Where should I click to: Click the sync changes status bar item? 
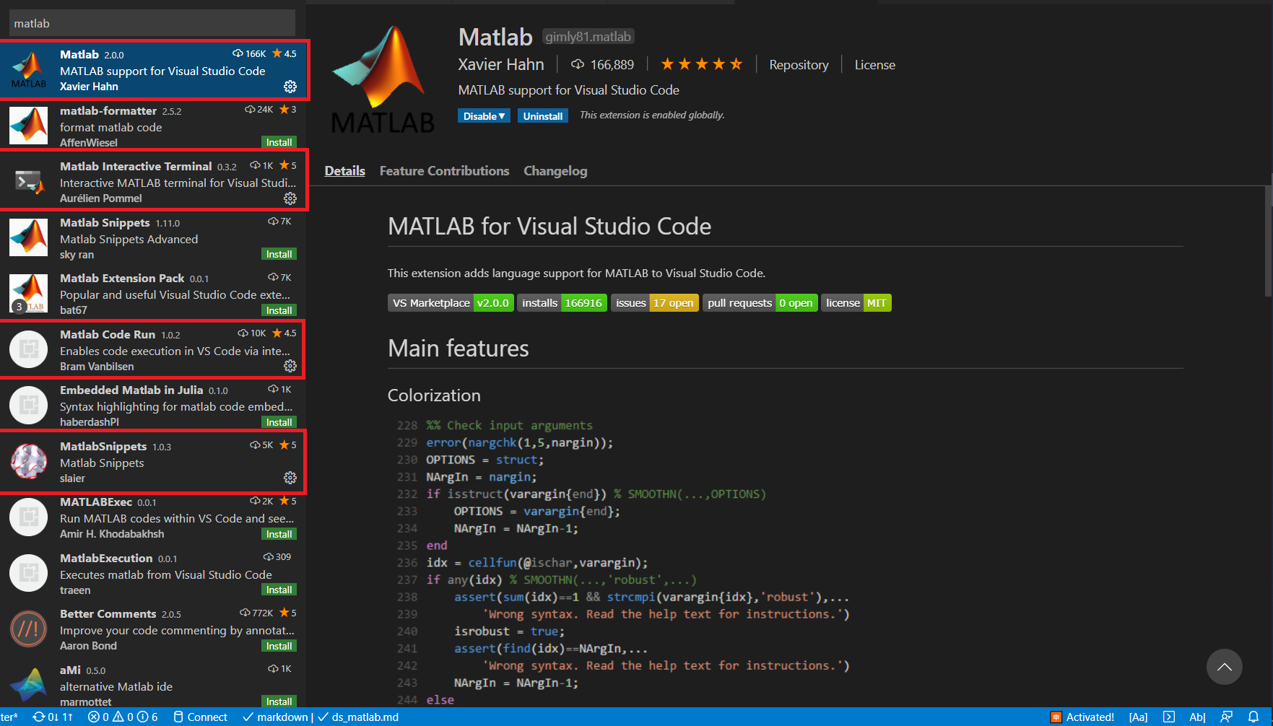pos(53,717)
